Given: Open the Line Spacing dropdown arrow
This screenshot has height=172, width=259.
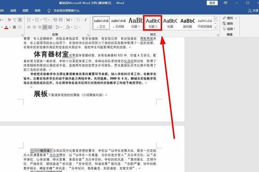Looking at the screenshot, I should [61, 27].
